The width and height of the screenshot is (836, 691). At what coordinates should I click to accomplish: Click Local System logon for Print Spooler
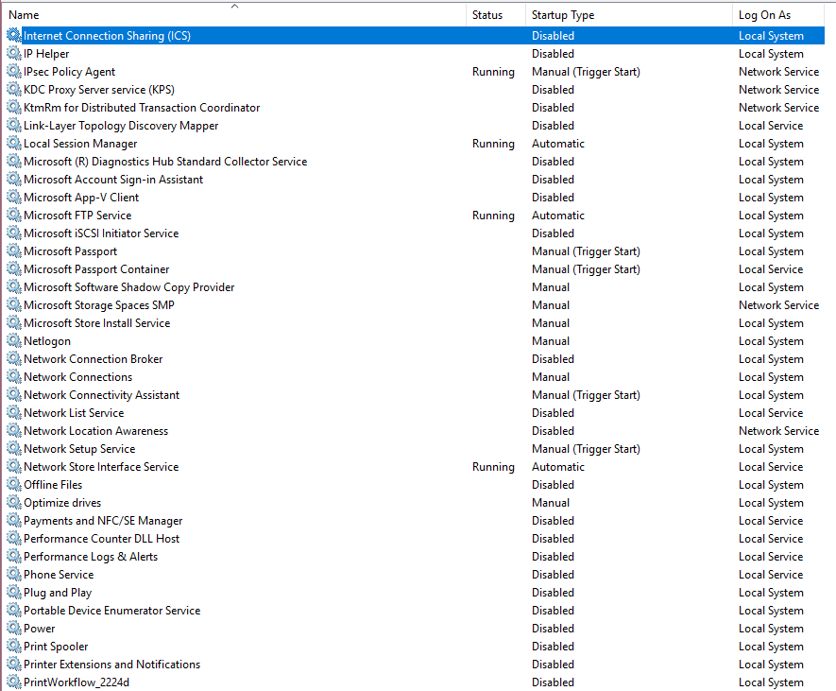(x=771, y=647)
